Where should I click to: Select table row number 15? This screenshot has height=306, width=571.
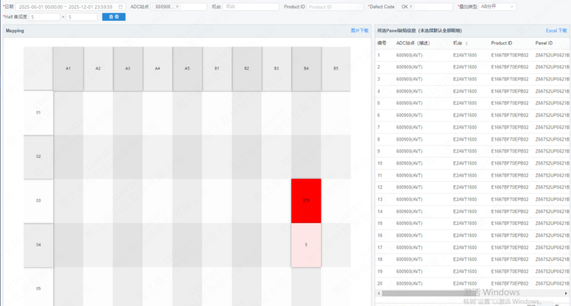[473, 224]
